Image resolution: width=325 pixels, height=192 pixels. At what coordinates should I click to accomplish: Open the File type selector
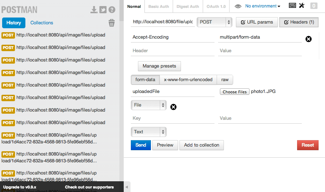tap(149, 105)
